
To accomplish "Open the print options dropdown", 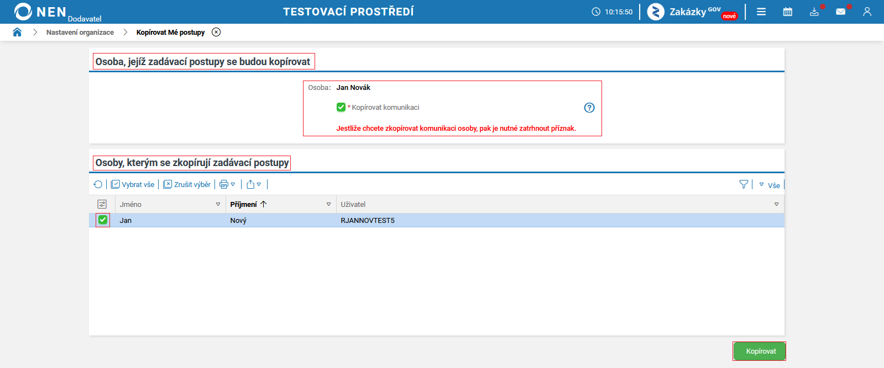I will [x=227, y=184].
